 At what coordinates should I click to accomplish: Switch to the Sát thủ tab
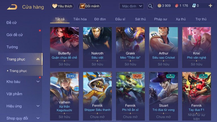(x=140, y=19)
